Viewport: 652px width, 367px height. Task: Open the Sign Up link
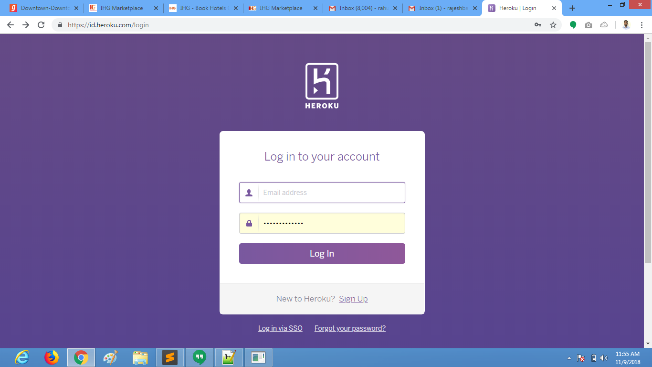point(353,298)
